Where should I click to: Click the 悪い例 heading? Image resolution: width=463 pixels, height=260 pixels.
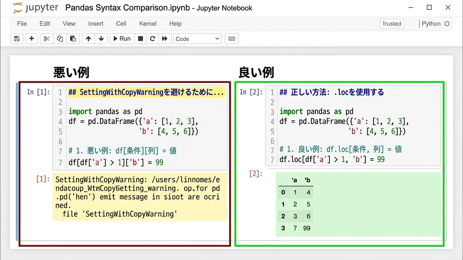click(x=71, y=72)
